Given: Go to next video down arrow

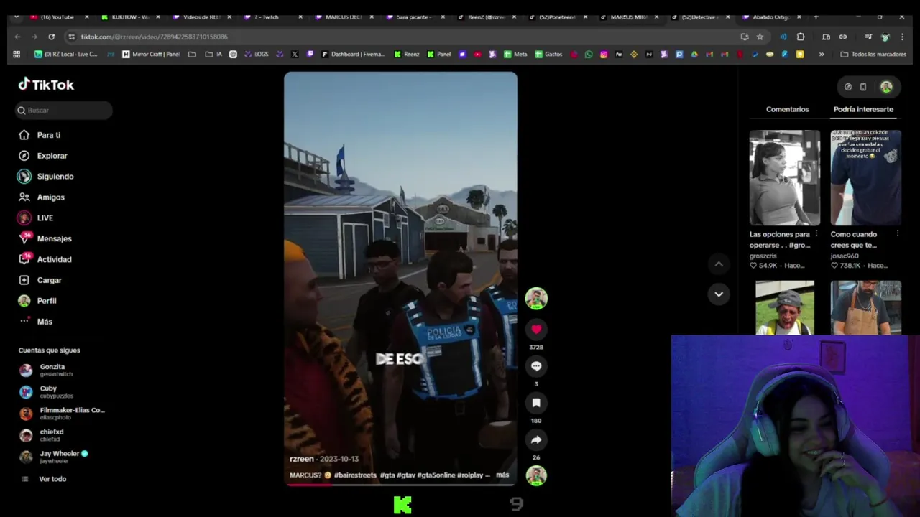Looking at the screenshot, I should click(x=718, y=294).
